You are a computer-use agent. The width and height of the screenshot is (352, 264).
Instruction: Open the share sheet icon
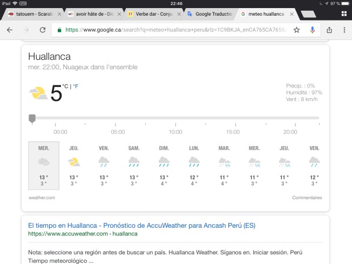329,30
